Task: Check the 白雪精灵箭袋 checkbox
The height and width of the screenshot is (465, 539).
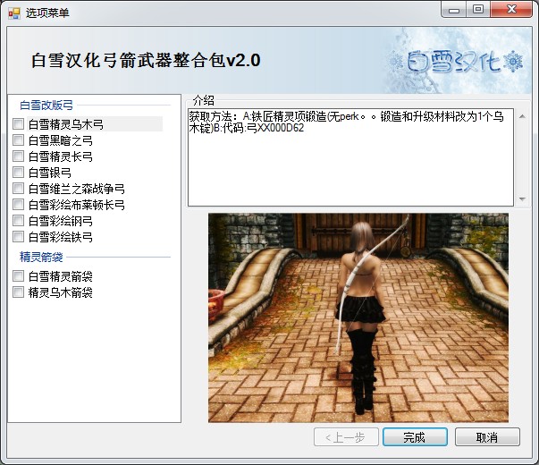Action: 18,276
